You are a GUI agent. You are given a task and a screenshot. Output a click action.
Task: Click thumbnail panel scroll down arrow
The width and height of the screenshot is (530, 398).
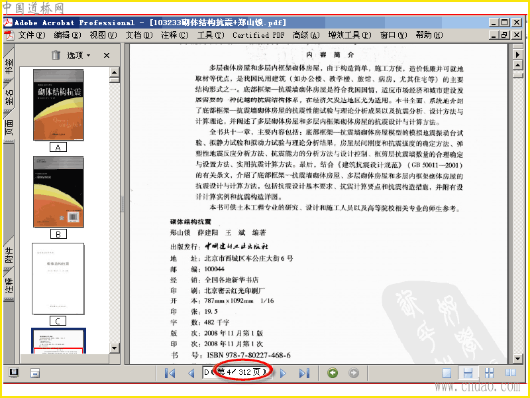point(114,348)
